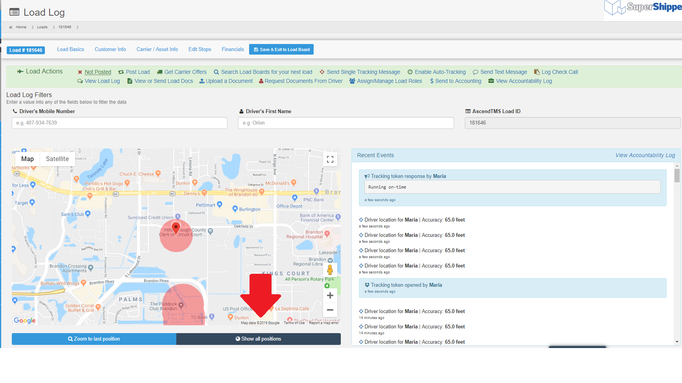Image resolution: width=682 pixels, height=383 pixels.
Task: Click Report a map error
Action: click(324, 323)
